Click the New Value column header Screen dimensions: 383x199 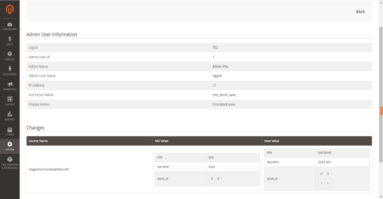point(272,141)
